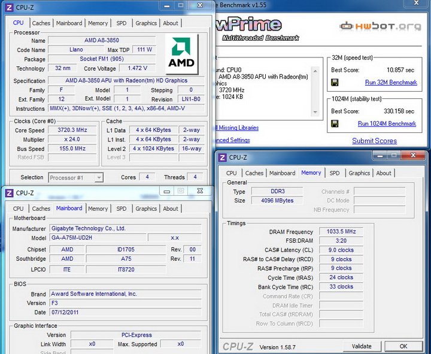
Task: Open SPD tab in the Memory CPU-Z window
Action: point(335,173)
